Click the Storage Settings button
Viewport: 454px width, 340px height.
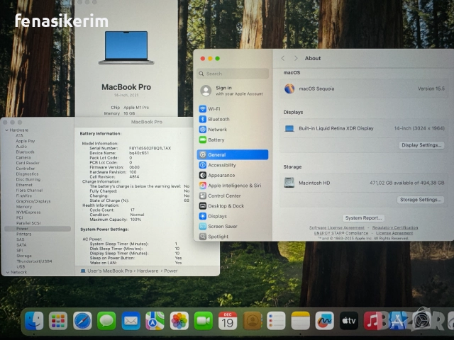point(421,200)
